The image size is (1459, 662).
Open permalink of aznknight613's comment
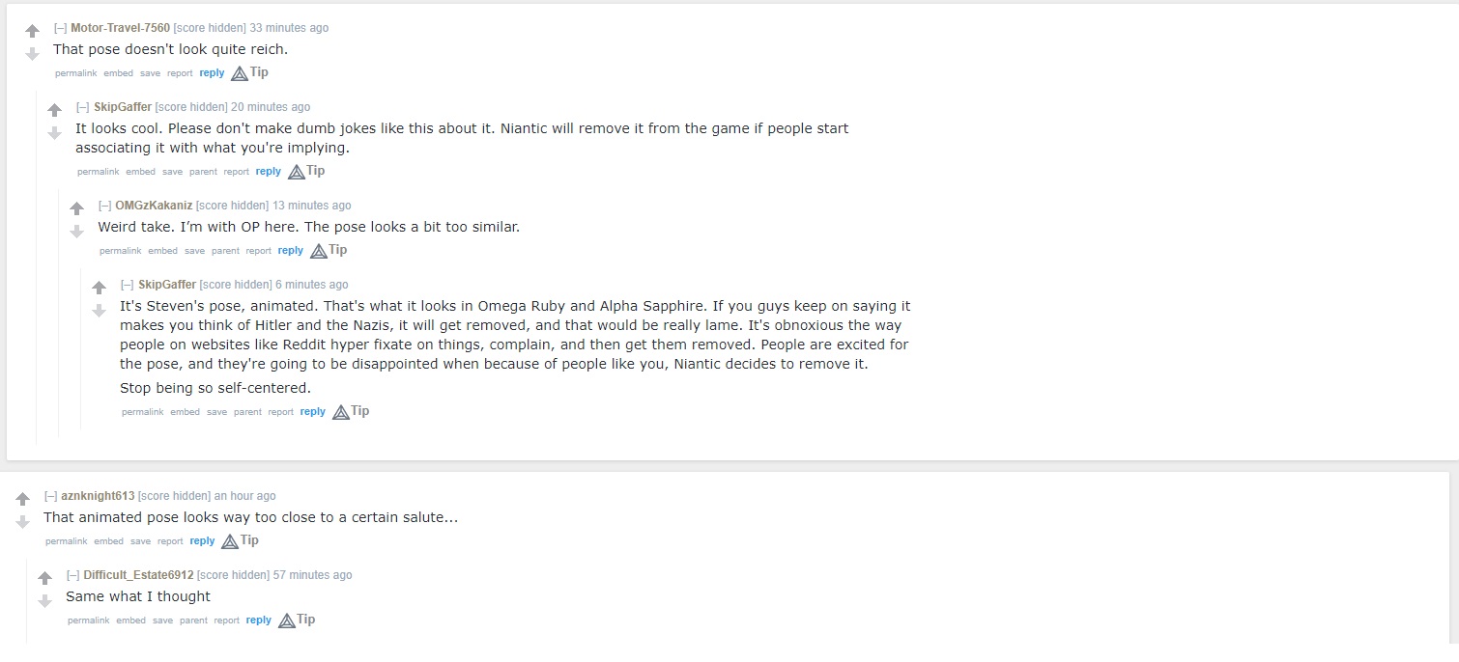tap(66, 541)
